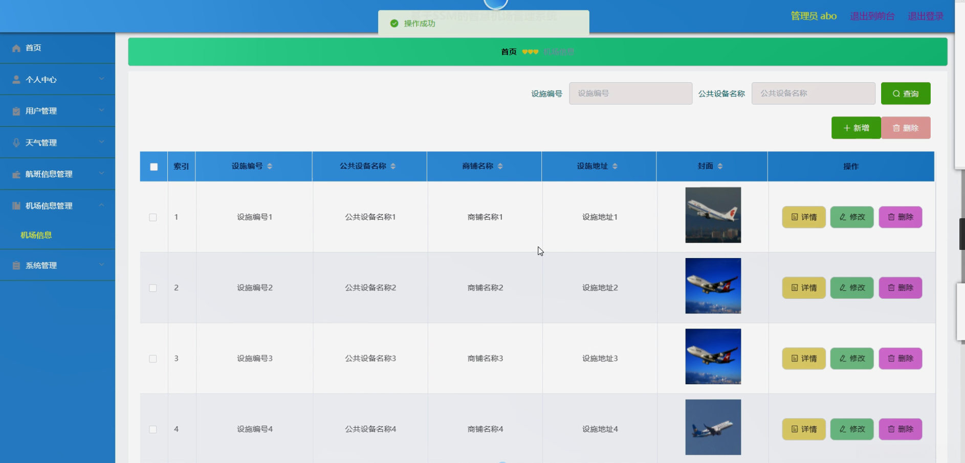
Task: Focus the 设施编号 search input
Action: coord(630,94)
